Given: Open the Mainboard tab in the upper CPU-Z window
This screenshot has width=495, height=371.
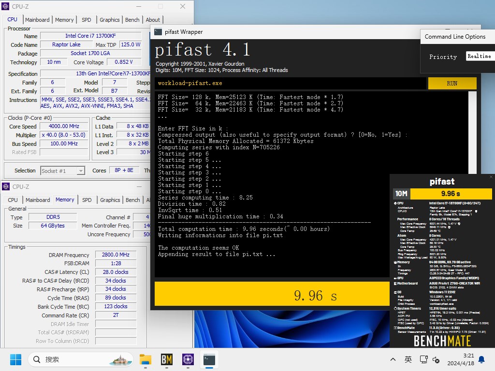Looking at the screenshot, I should (37, 19).
